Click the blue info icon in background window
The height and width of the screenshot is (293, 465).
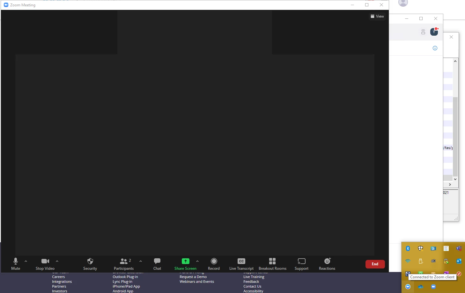point(435,48)
